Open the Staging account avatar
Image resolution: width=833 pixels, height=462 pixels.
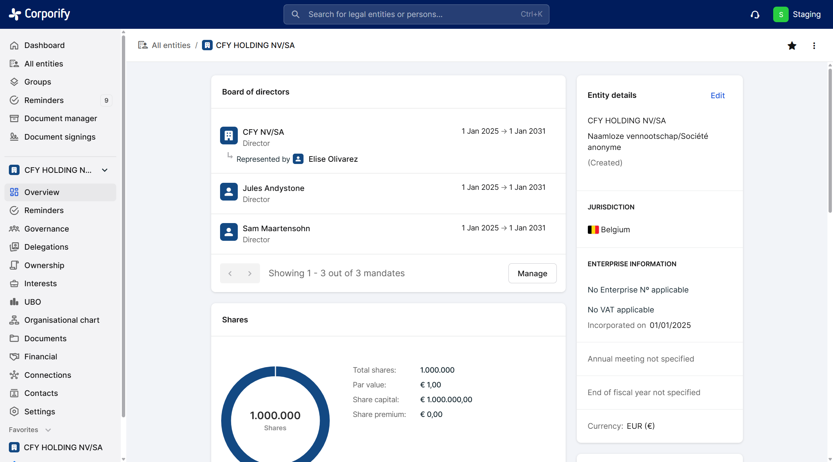tap(781, 14)
